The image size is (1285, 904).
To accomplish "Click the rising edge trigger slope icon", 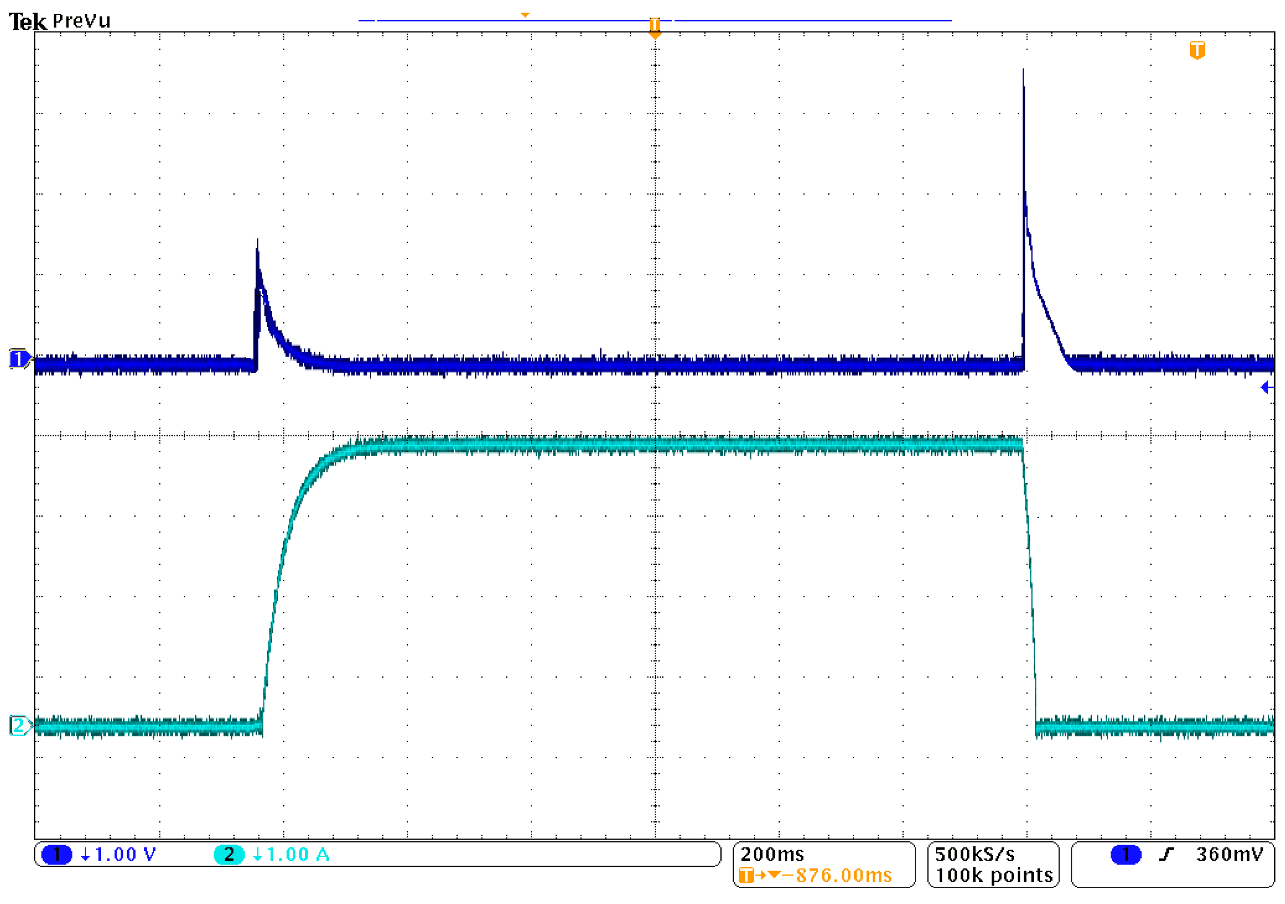I will pos(1166,854).
